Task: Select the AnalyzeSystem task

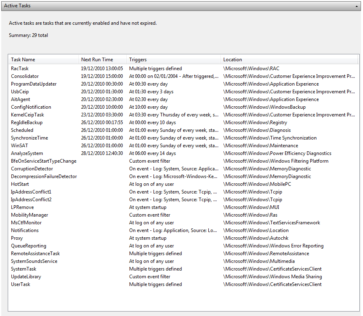Action: tap(184, 153)
